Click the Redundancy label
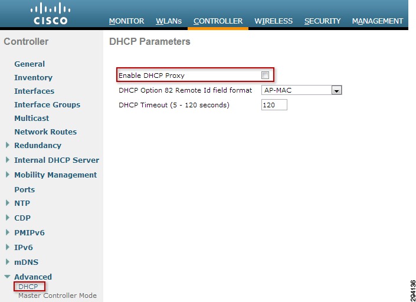 point(38,145)
